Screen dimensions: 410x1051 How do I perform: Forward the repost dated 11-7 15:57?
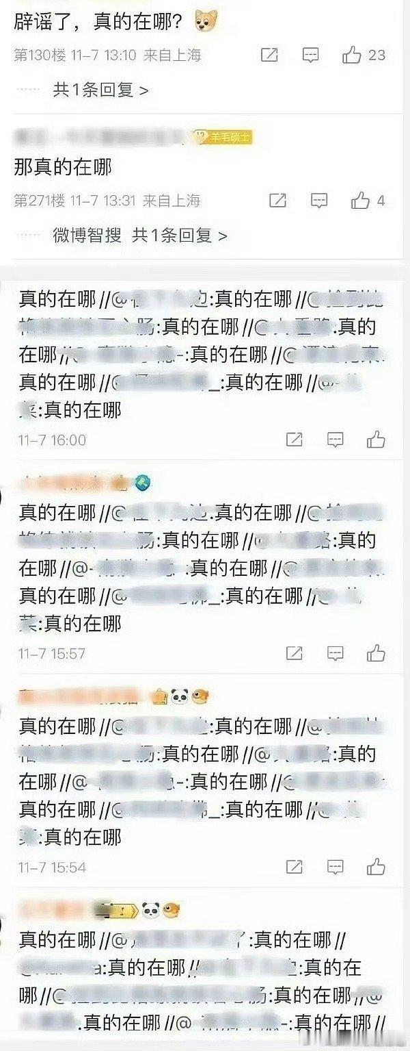pyautogui.click(x=294, y=653)
